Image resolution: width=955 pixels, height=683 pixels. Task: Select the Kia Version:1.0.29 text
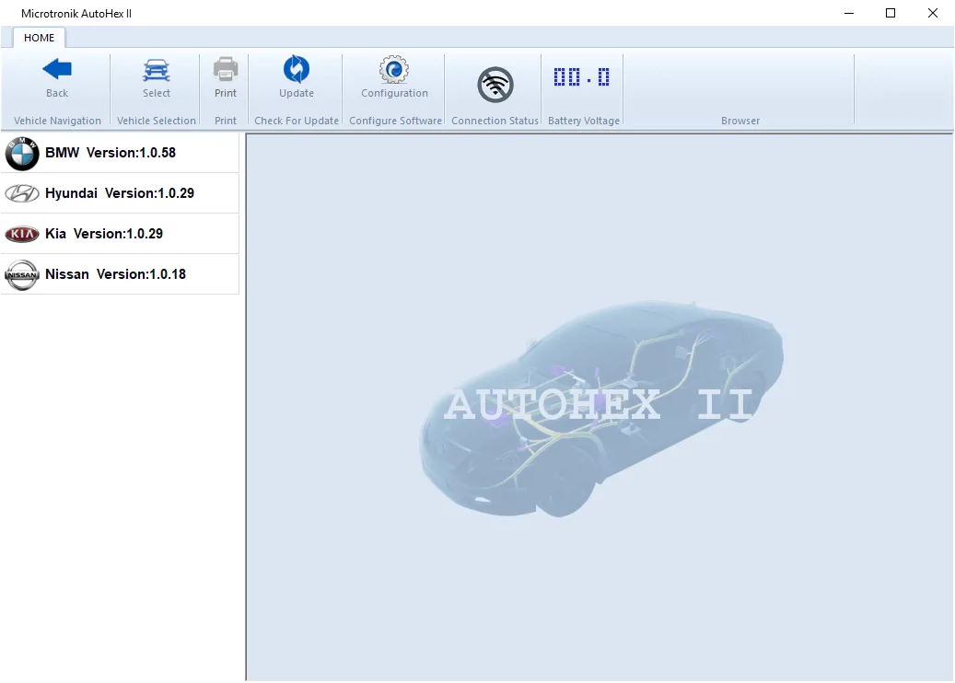pos(104,234)
